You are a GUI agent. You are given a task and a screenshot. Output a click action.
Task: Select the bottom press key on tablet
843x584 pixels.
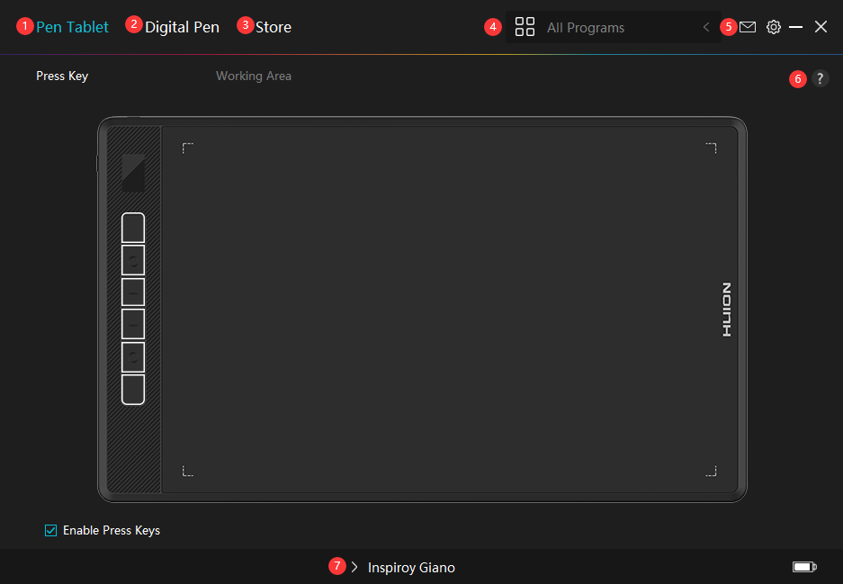point(133,390)
